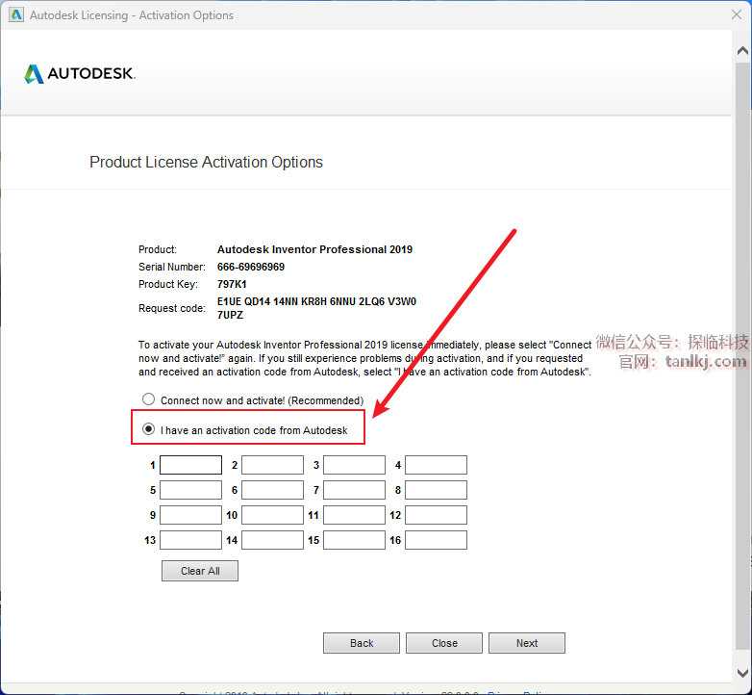Click activation code field 5
This screenshot has width=752, height=695.
point(190,490)
